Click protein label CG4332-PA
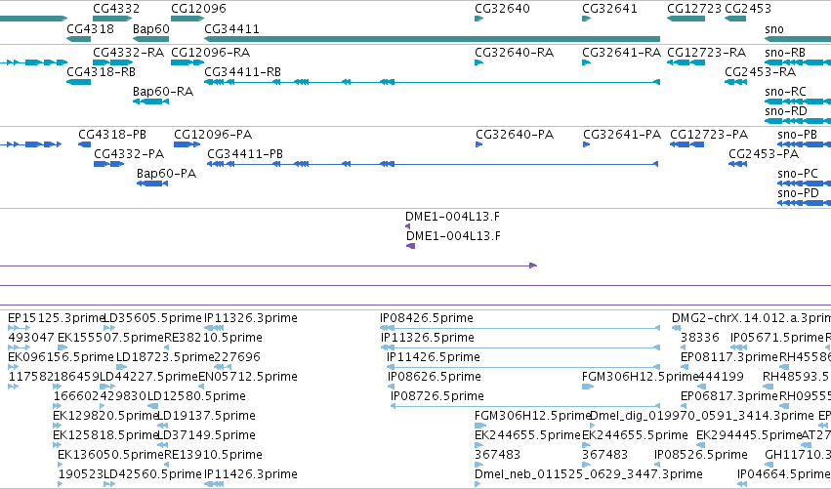 tap(129, 154)
